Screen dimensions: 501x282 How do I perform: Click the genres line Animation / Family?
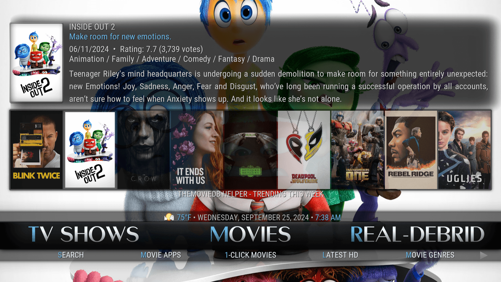172,59
